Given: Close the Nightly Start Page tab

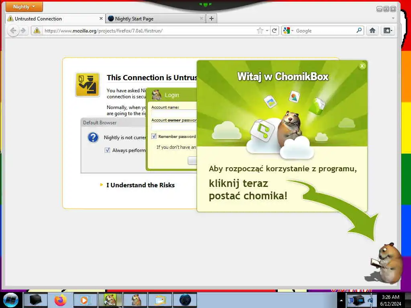Looking at the screenshot, I should click(201, 18).
